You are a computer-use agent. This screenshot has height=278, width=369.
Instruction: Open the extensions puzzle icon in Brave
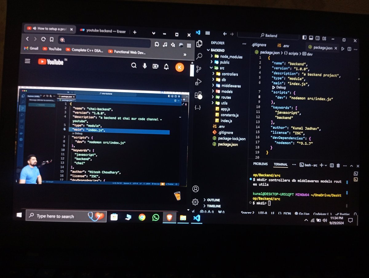157,44
